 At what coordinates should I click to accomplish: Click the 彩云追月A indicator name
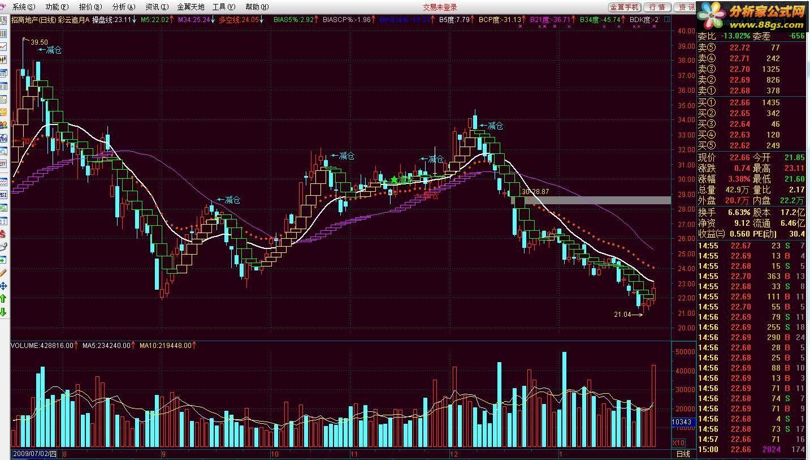[74, 19]
